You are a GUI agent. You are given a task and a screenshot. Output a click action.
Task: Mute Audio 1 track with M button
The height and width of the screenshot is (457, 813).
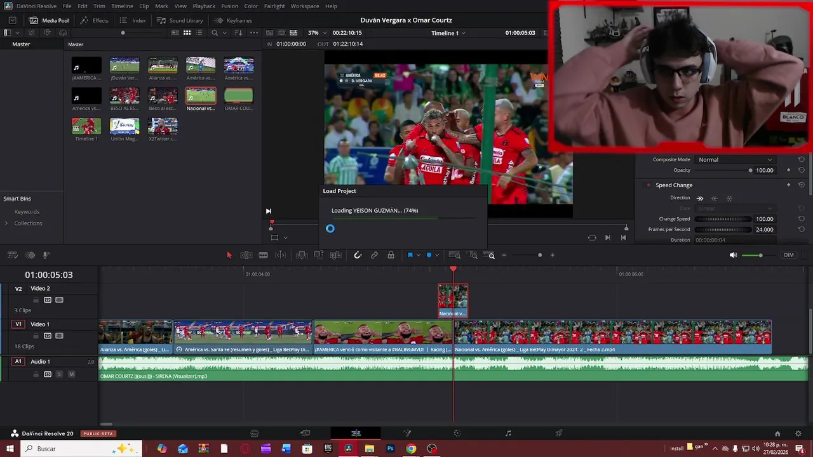point(71,374)
